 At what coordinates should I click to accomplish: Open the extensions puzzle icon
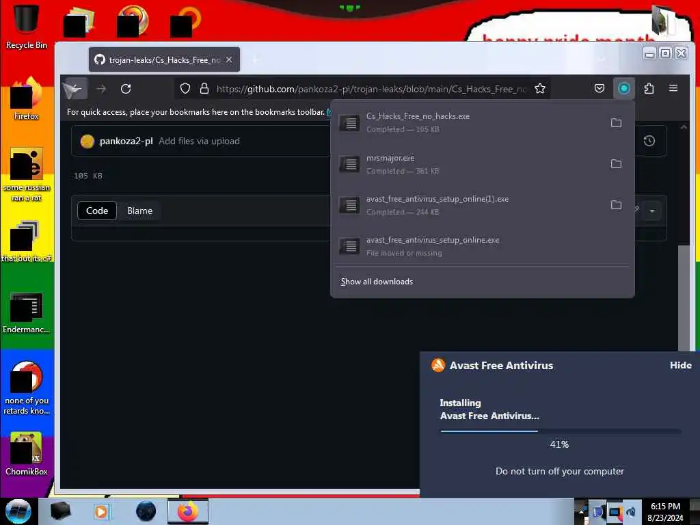point(649,88)
